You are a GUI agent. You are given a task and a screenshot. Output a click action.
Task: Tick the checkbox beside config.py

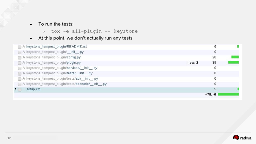pos(19,57)
